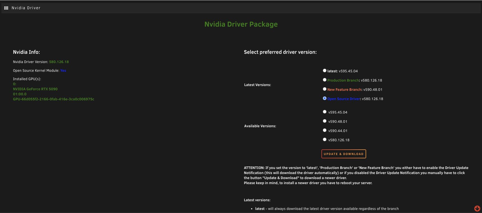
Task: Click the Nvidia Driver Package heading
Action: coord(241,24)
